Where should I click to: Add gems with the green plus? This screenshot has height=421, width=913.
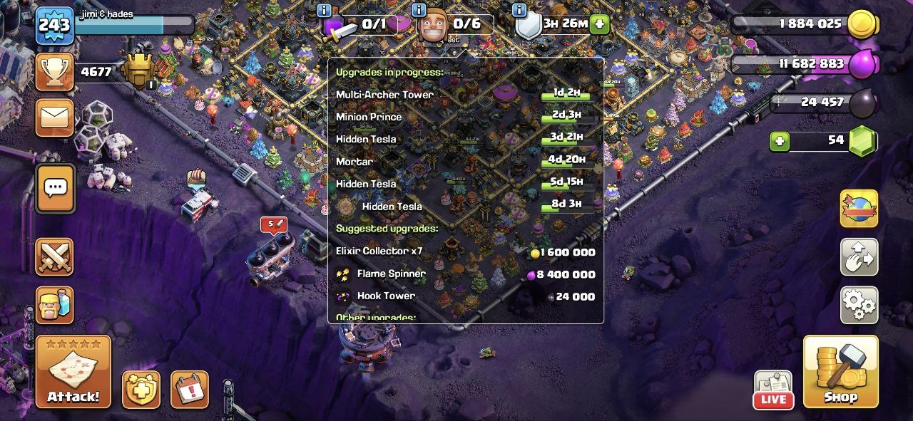click(x=780, y=141)
